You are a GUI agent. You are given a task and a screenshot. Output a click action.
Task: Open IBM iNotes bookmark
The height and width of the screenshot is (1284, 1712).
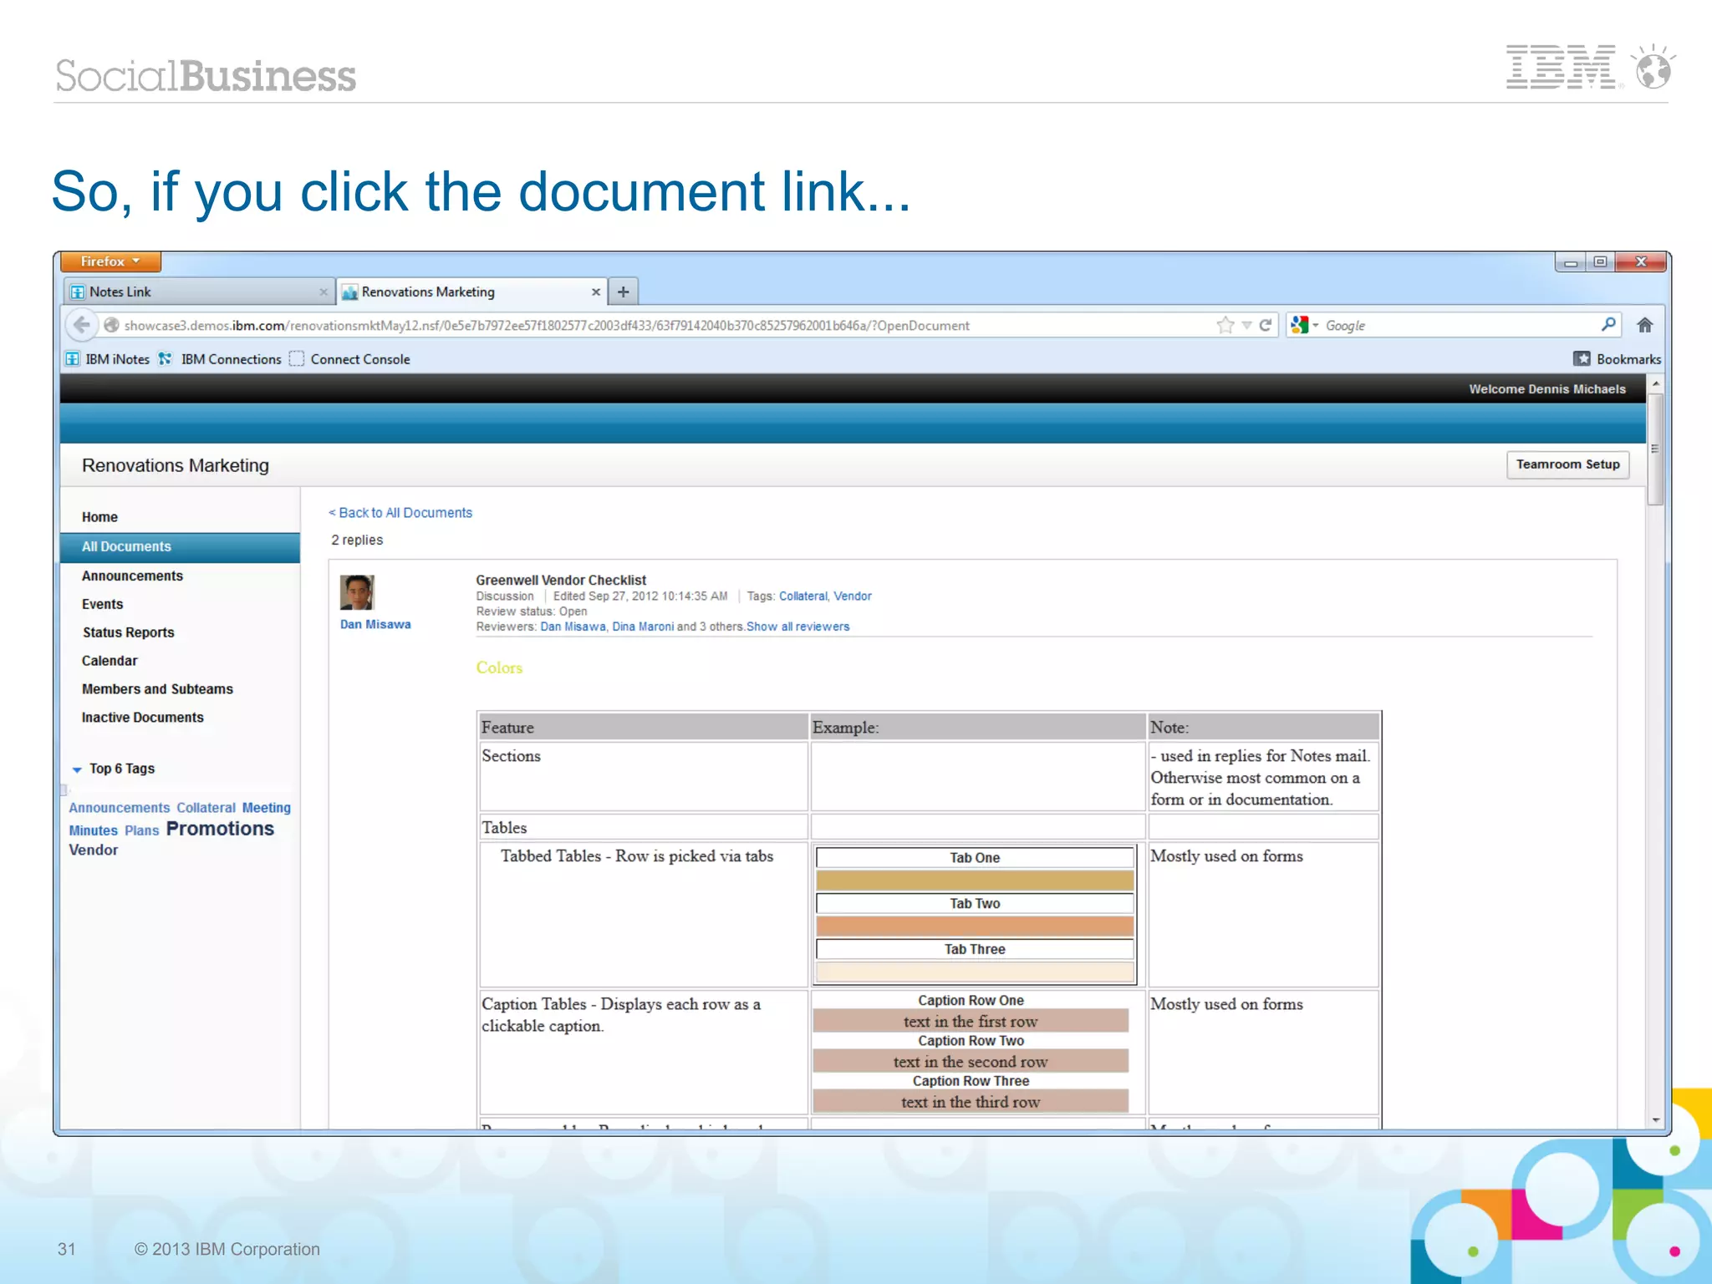coord(108,359)
